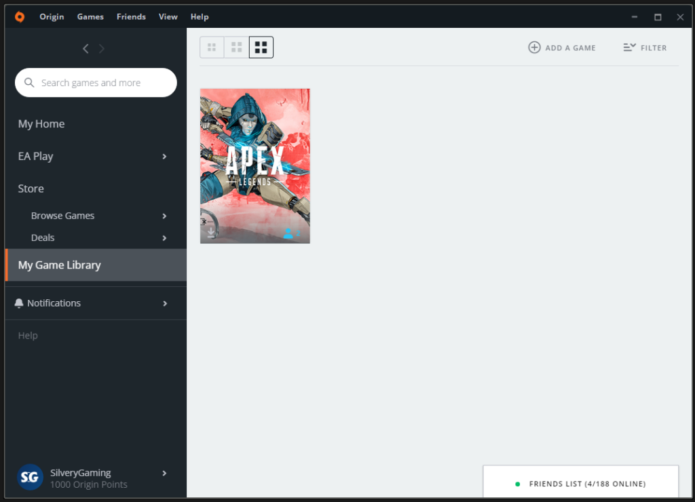695x502 pixels.
Task: Click the search magnifier icon
Action: 29,82
